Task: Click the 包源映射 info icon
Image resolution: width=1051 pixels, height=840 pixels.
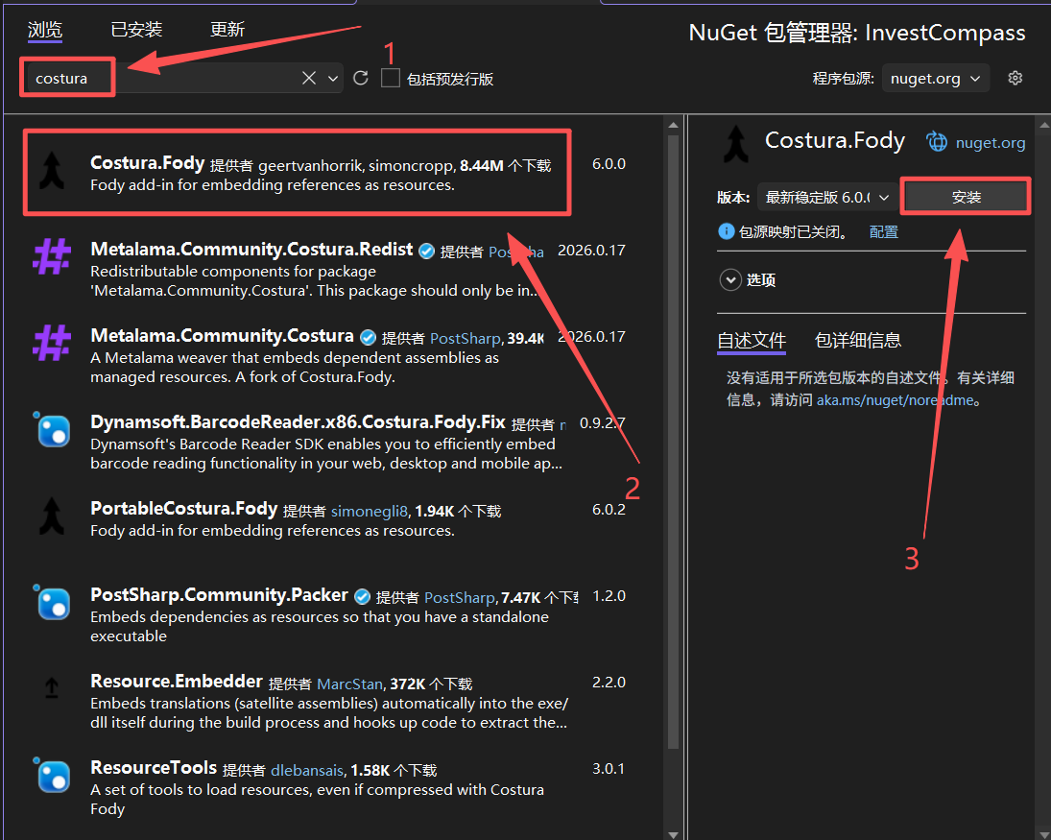Action: click(726, 231)
